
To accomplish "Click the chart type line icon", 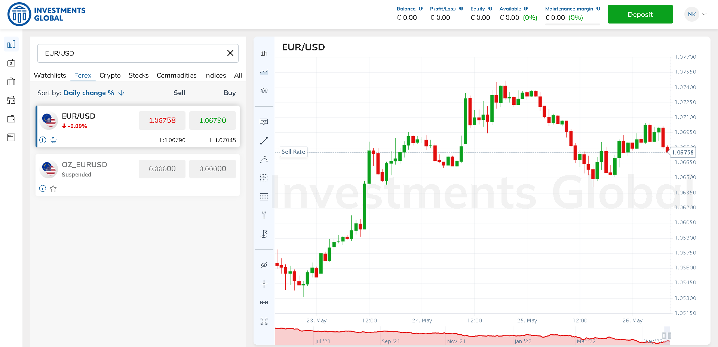I will coord(264,72).
